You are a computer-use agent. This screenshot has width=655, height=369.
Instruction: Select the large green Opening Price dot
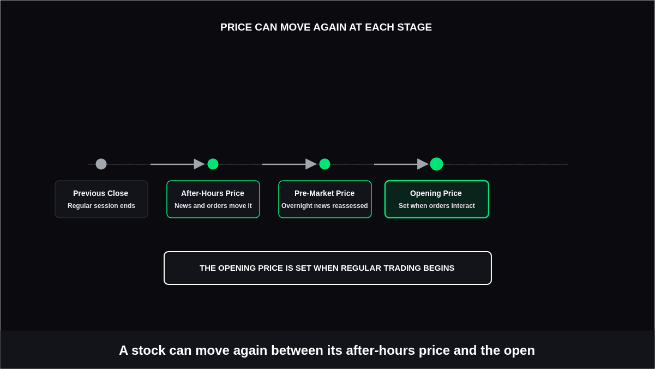[436, 164]
